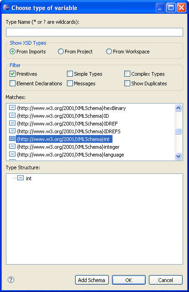This screenshot has width=189, height=292.
Task: Enable the Complex Types checkbox
Action: point(128,74)
